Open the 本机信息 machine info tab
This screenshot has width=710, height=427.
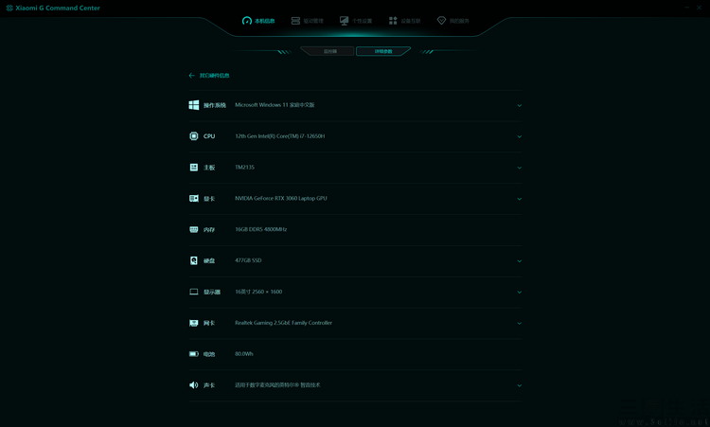pyautogui.click(x=258, y=21)
